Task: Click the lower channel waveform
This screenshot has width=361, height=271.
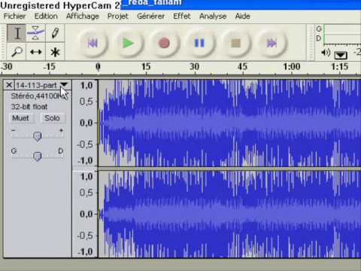Action: (x=229, y=215)
